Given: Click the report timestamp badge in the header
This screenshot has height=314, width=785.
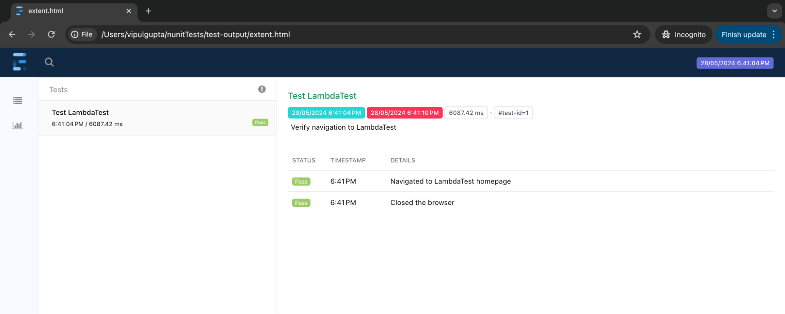Looking at the screenshot, I should pos(735,63).
